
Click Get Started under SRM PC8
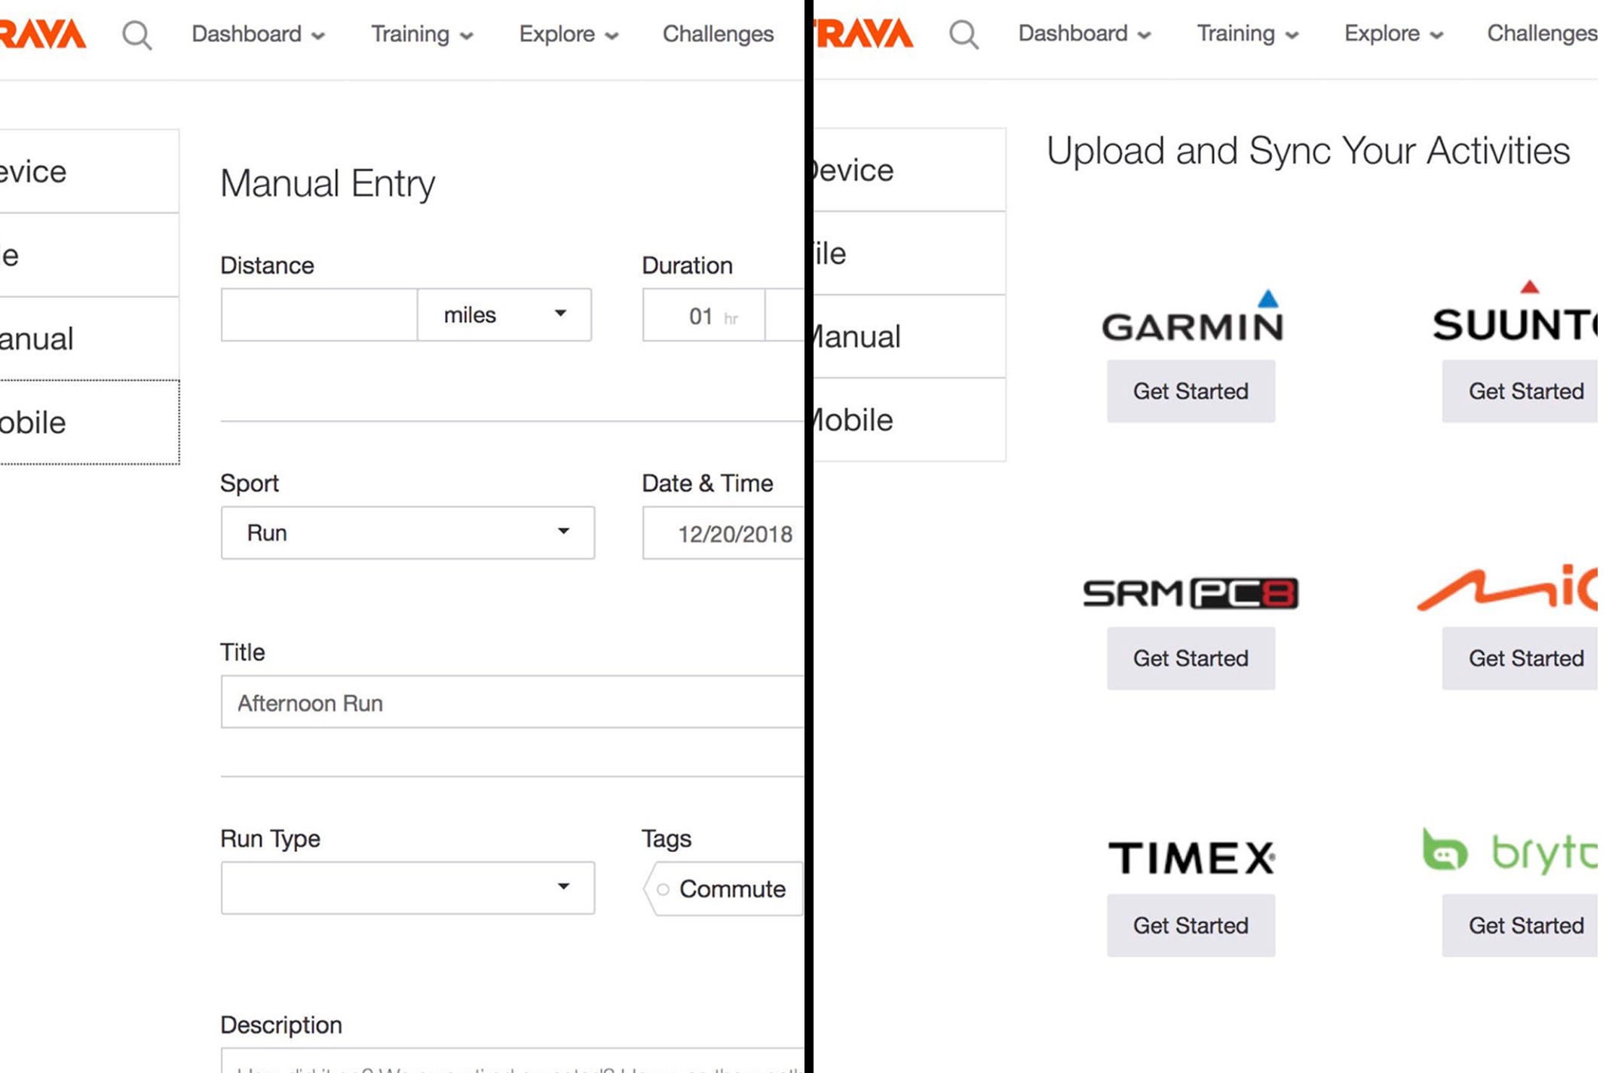pyautogui.click(x=1191, y=658)
